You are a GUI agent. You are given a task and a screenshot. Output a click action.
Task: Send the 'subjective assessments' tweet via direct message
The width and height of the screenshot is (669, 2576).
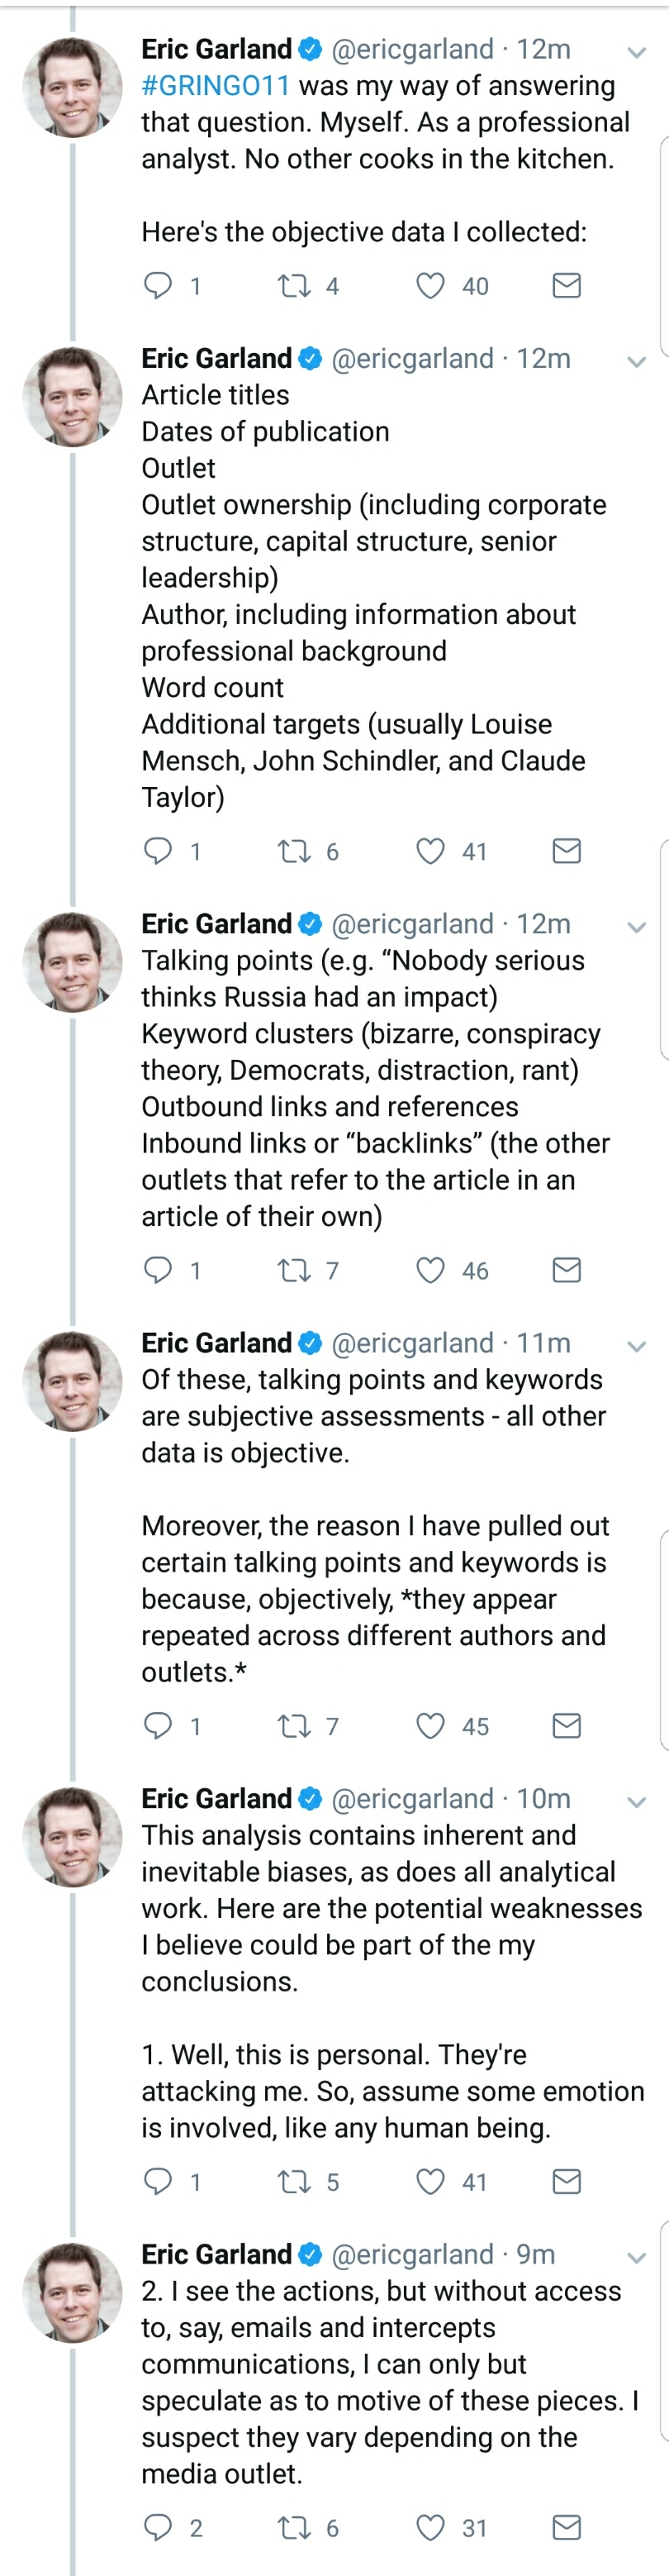click(566, 1726)
